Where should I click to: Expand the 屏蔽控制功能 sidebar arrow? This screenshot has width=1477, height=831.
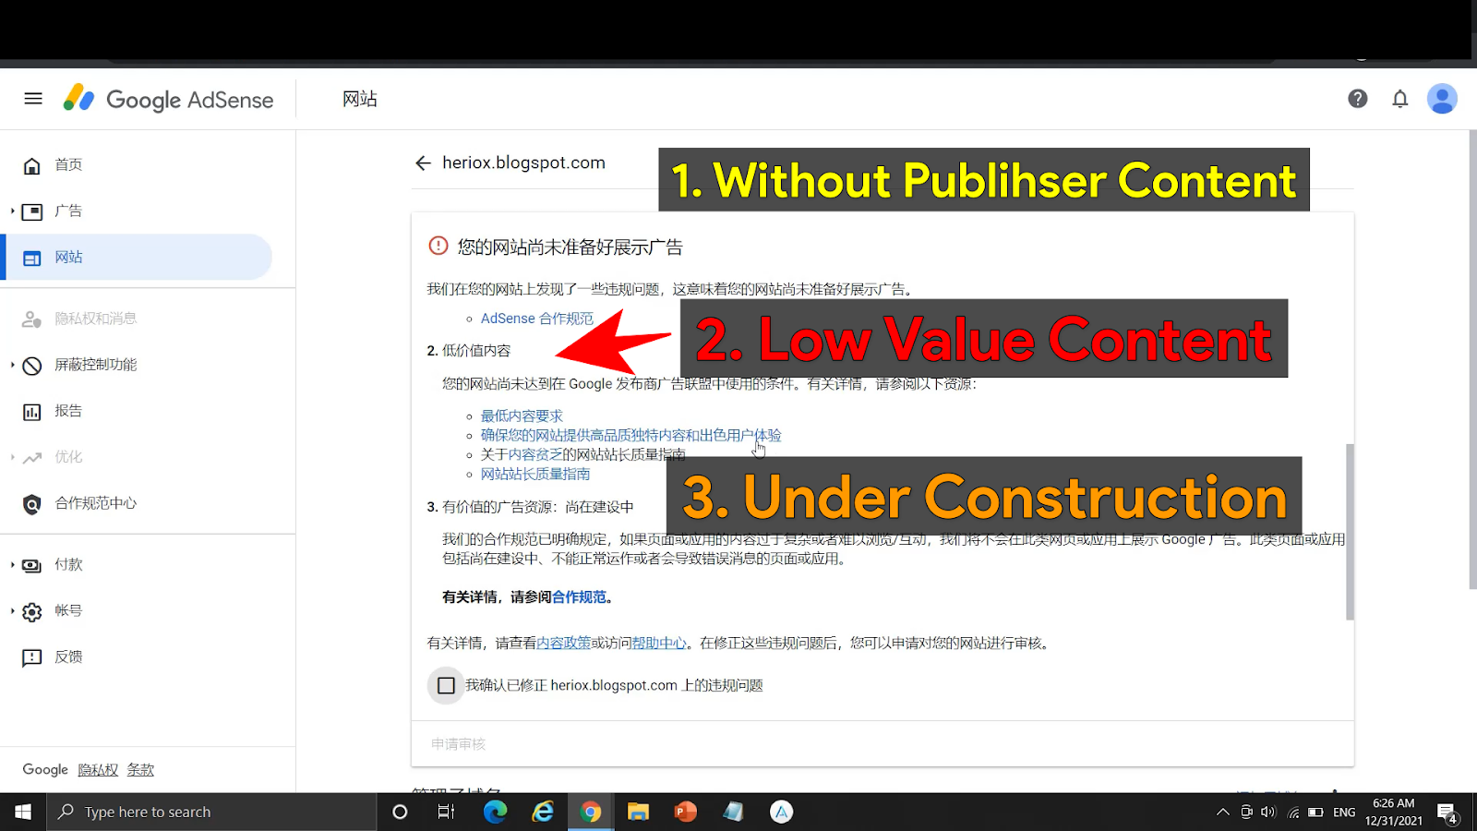(12, 365)
